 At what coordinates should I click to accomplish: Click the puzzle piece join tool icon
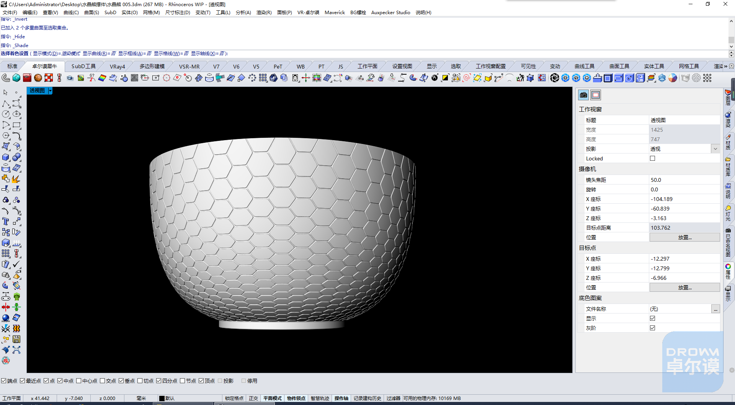coord(6,178)
